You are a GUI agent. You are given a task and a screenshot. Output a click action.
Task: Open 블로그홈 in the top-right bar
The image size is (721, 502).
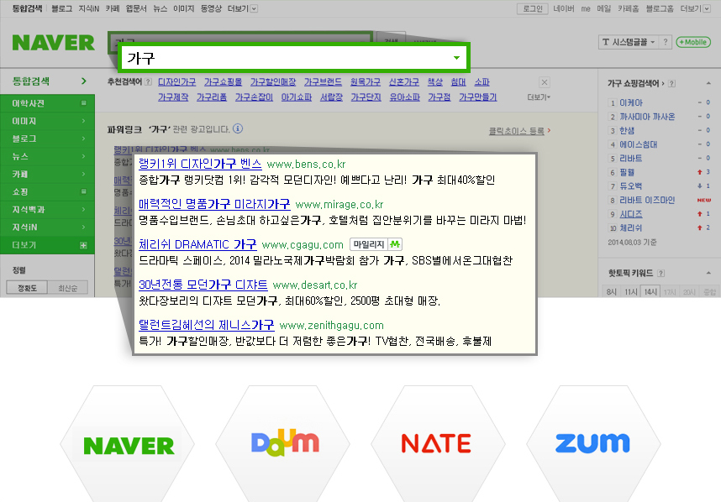click(660, 8)
